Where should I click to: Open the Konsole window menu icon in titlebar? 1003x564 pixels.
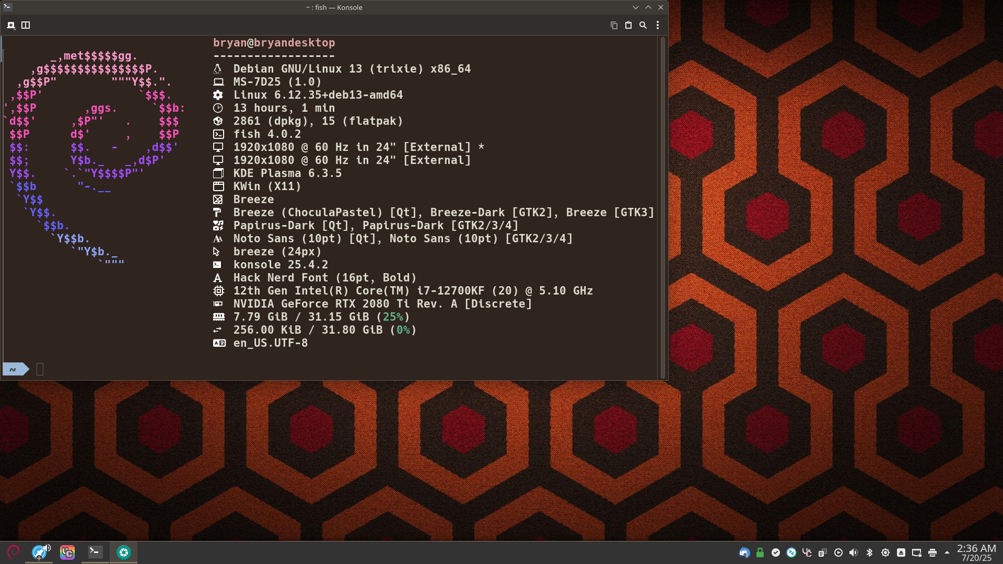(7, 7)
